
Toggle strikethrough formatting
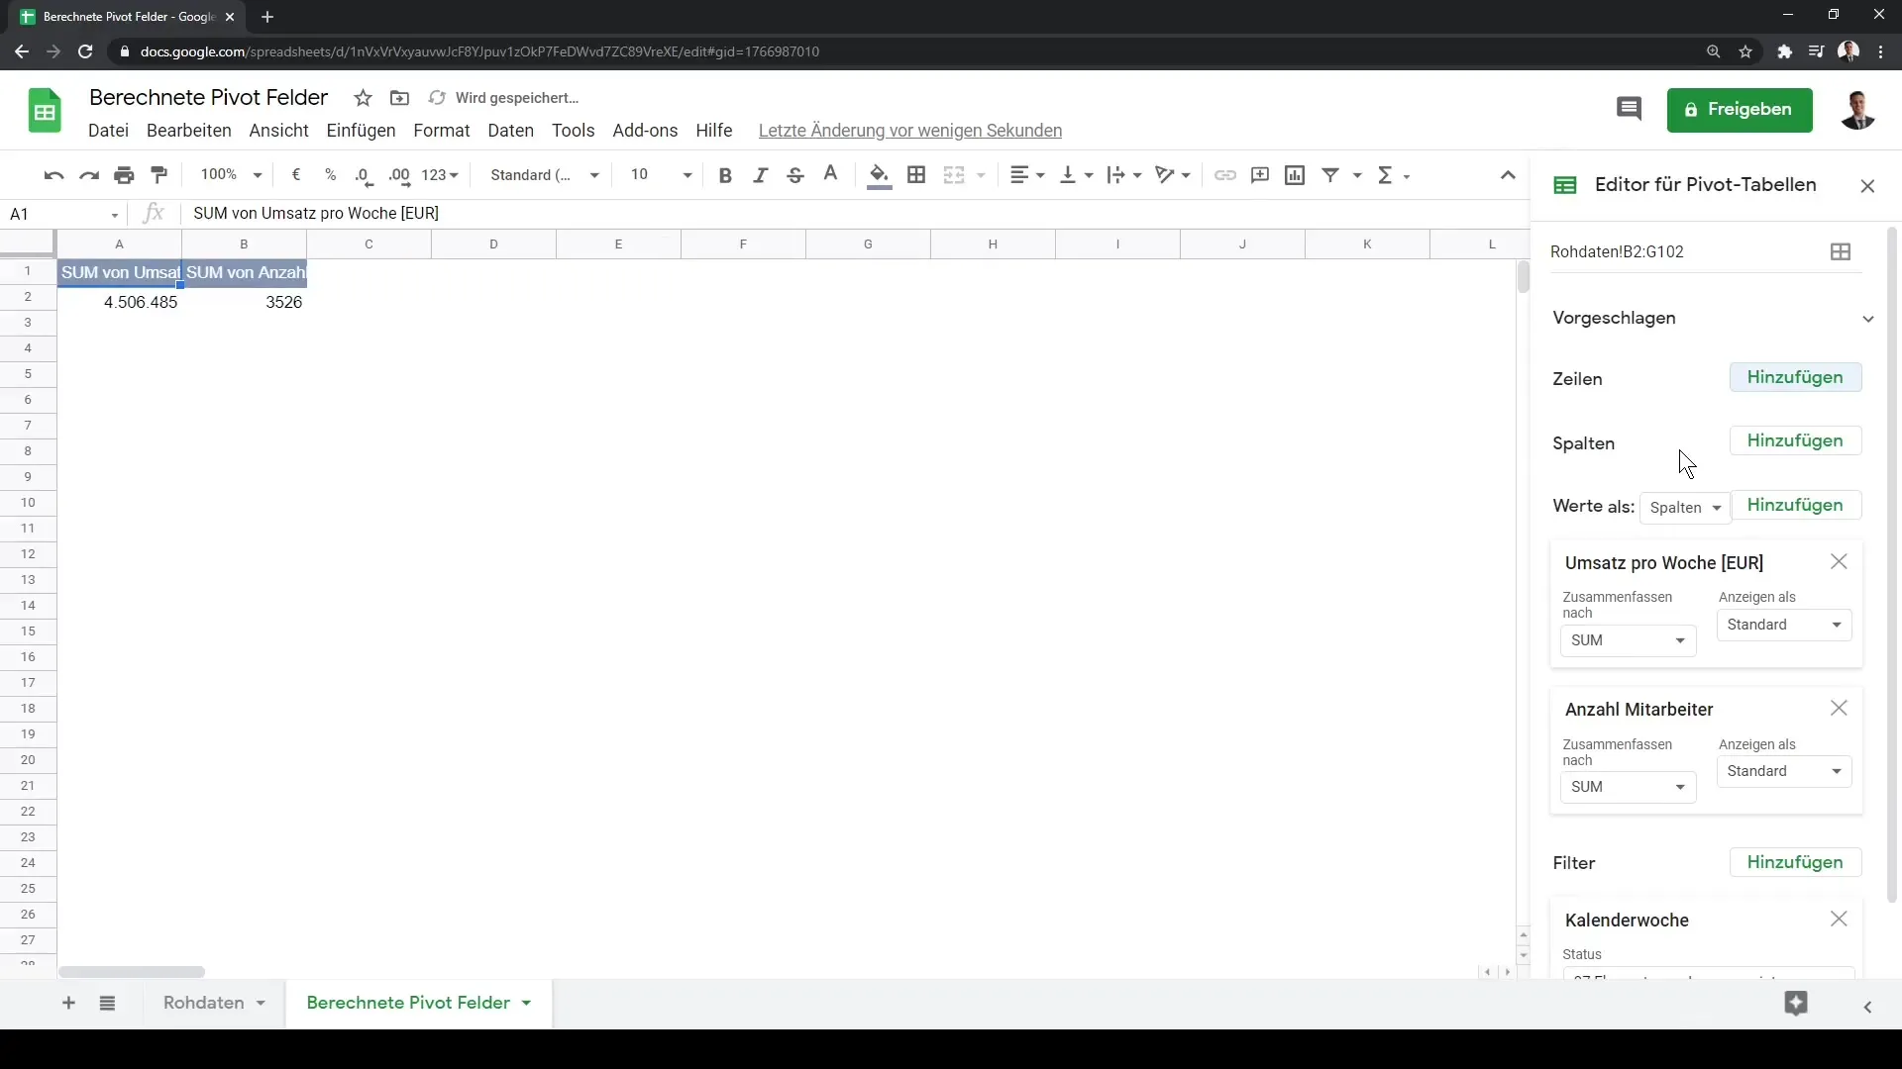[x=795, y=175]
